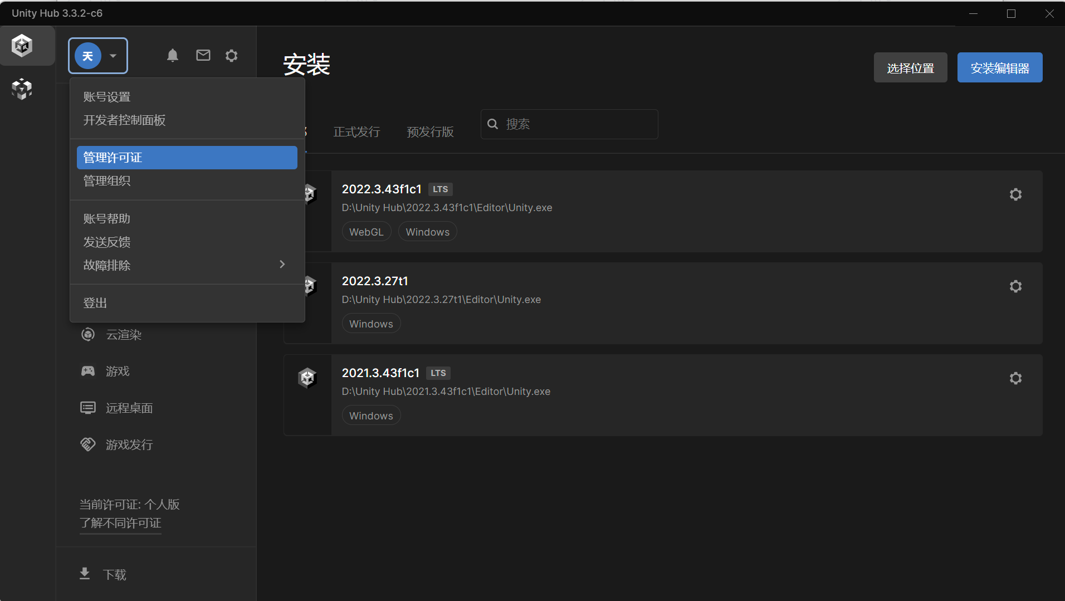
Task: Open the notifications bell
Action: click(x=173, y=55)
